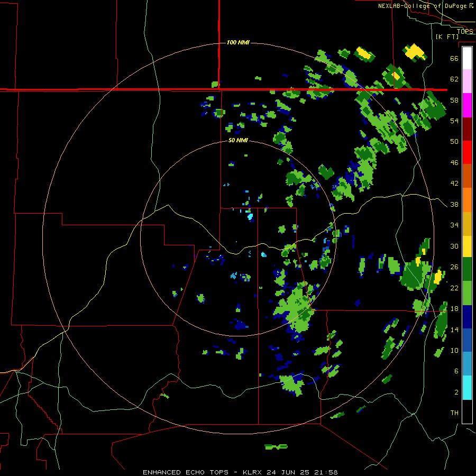
Task: Click the 62 legend value
Action: tap(454, 79)
